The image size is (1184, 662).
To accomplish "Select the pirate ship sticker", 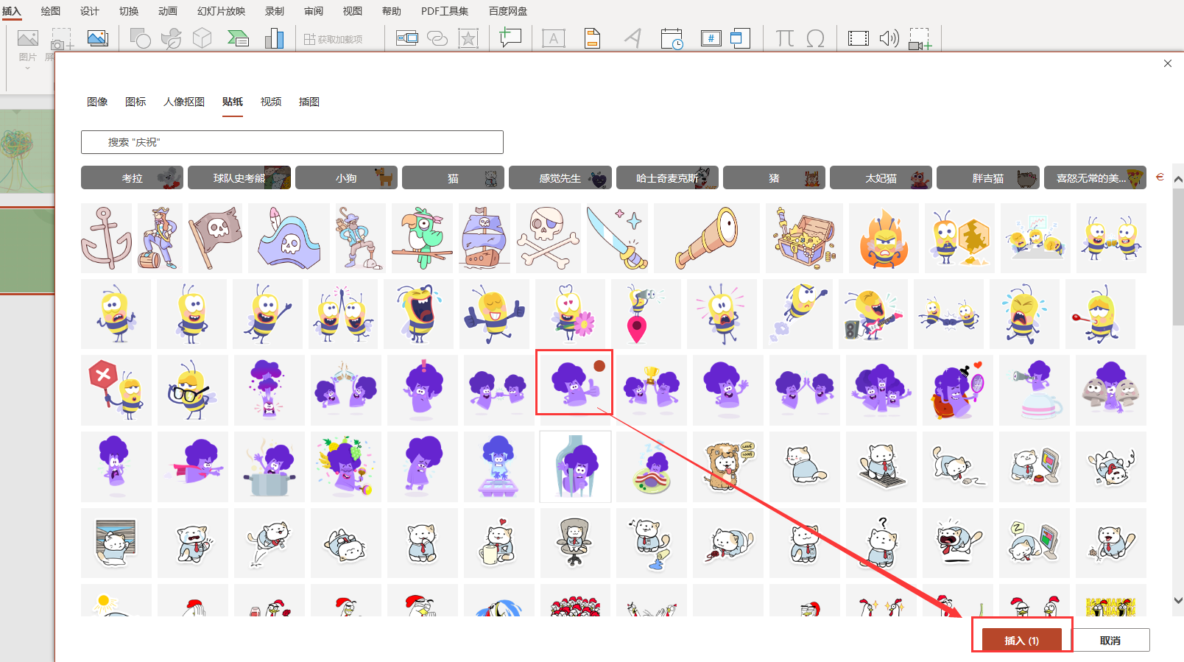I will tap(484, 238).
